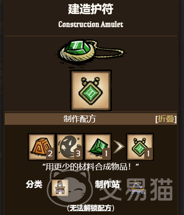The width and height of the screenshot is (184, 215).
Task: Click the Nightmare Fuel quantity badge 3
Action: [78, 154]
